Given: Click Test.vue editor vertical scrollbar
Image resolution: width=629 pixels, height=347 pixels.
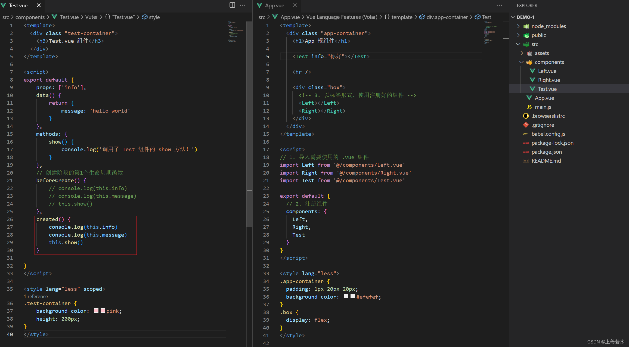Looking at the screenshot, I should pyautogui.click(x=249, y=124).
